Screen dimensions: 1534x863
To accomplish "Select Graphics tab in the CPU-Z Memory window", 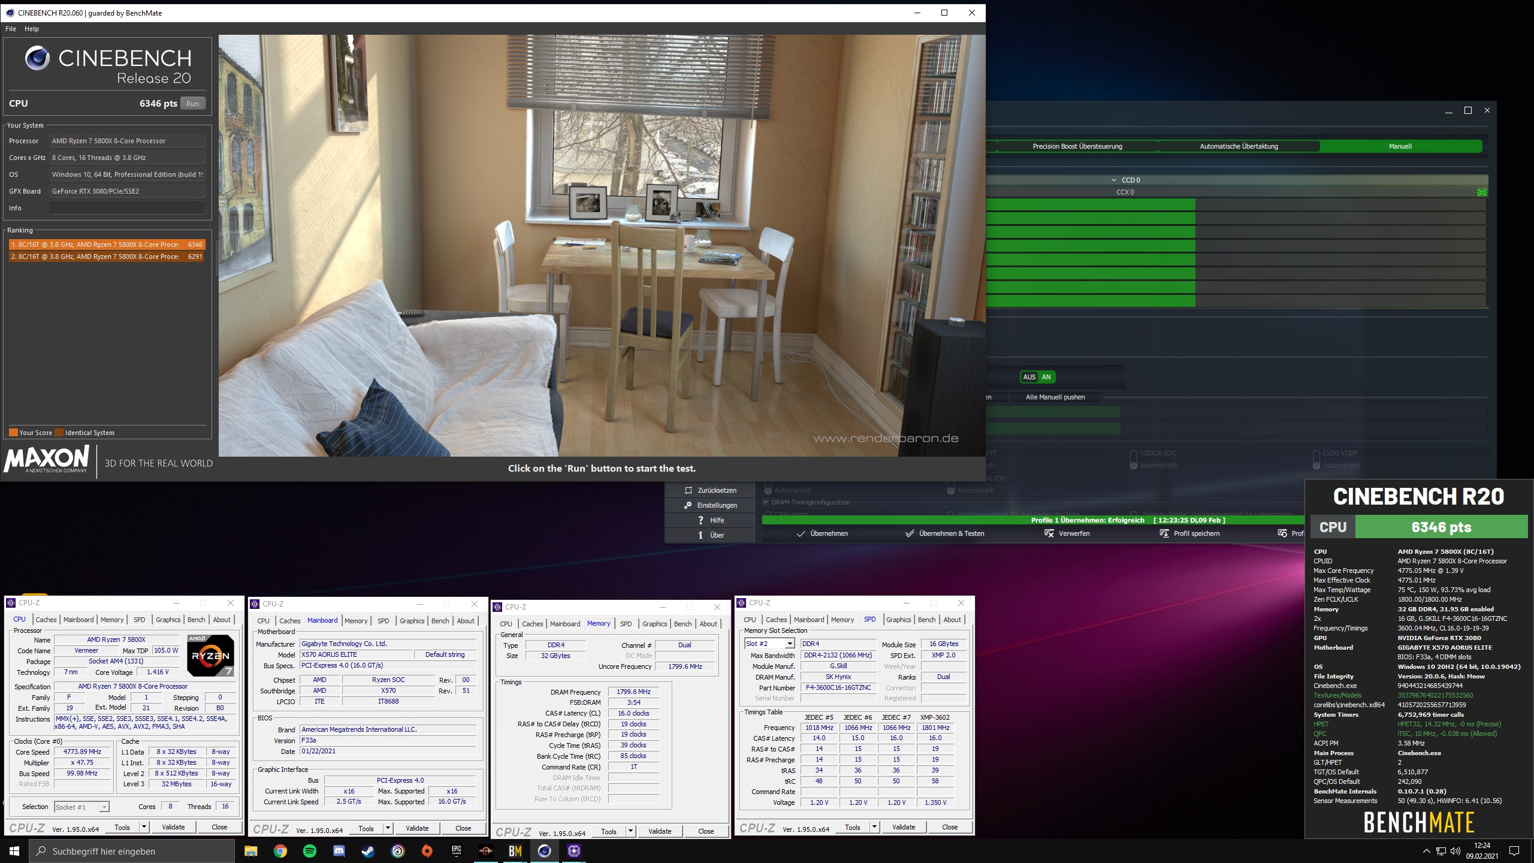I will 654,624.
